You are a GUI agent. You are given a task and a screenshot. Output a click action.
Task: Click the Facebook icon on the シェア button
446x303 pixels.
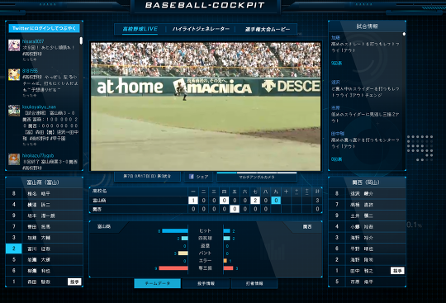point(192,177)
